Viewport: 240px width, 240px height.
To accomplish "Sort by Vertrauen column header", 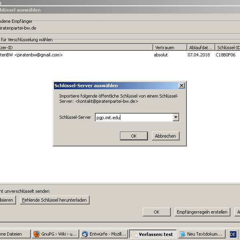I will click(x=170, y=48).
